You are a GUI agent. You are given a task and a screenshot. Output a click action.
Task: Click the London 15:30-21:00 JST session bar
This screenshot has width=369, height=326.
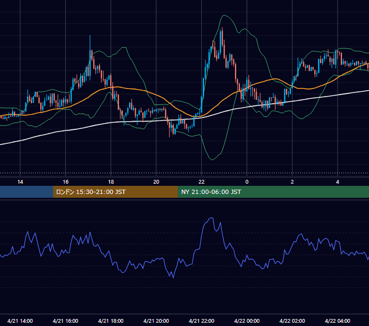[115, 192]
